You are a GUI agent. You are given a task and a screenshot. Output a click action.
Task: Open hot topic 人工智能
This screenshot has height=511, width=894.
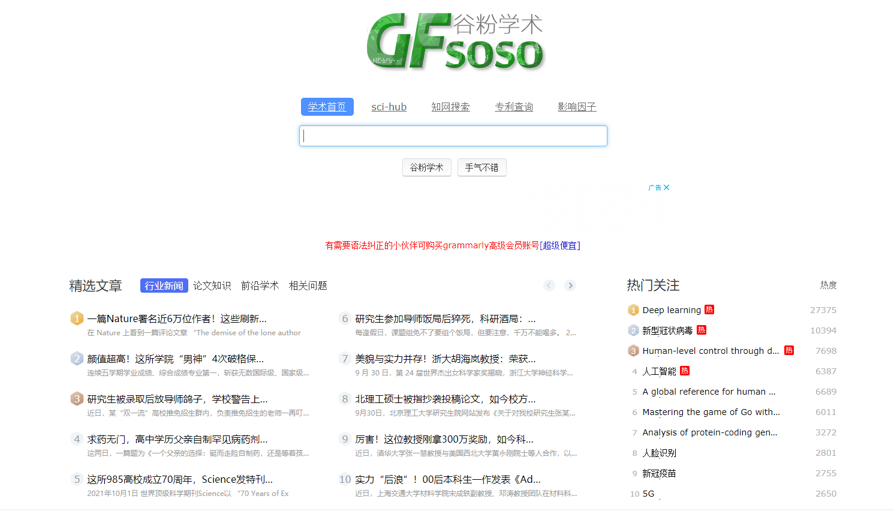point(659,371)
